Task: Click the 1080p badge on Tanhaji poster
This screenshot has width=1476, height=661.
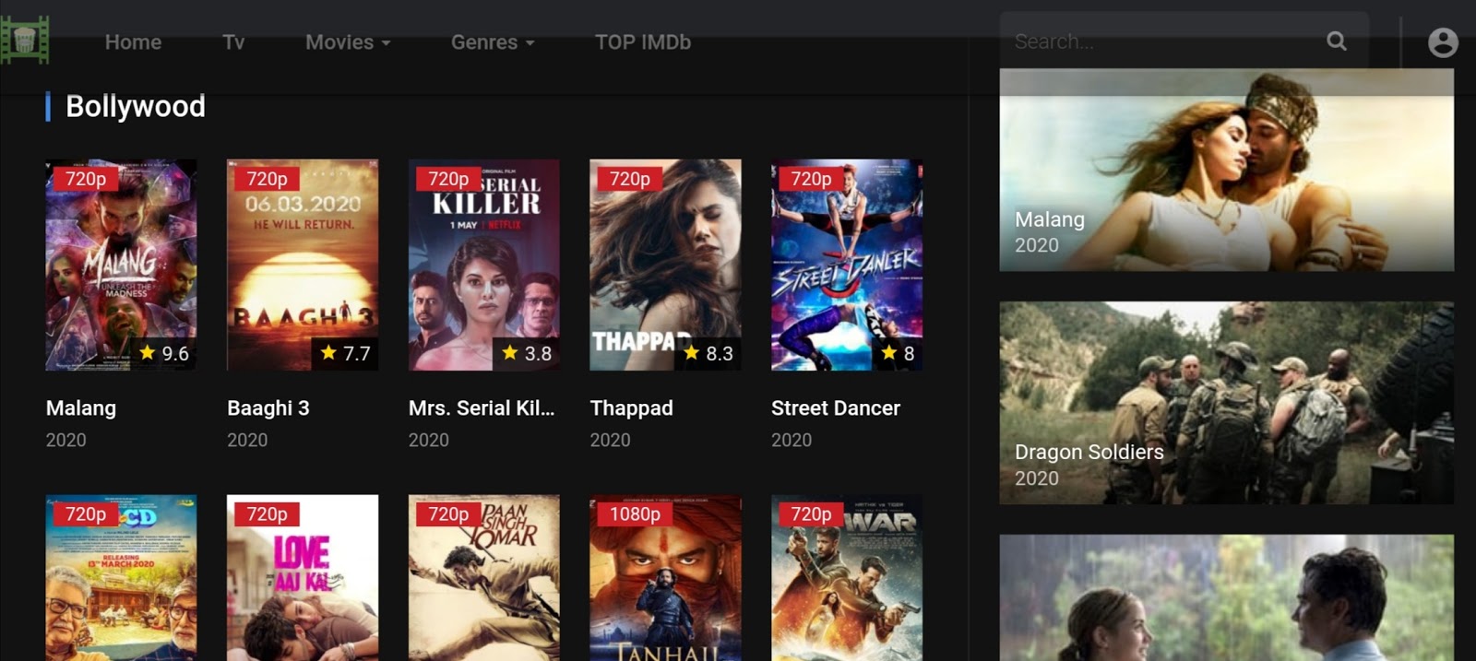Action: tap(635, 514)
